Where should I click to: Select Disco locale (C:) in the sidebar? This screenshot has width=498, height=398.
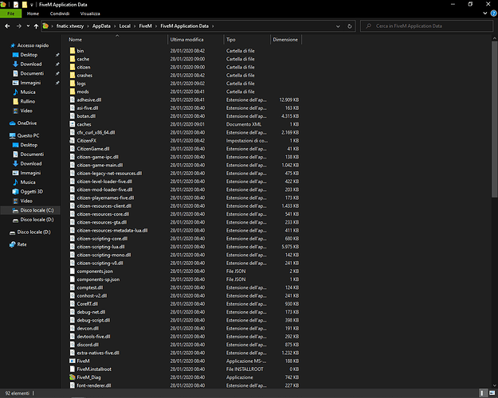click(37, 210)
